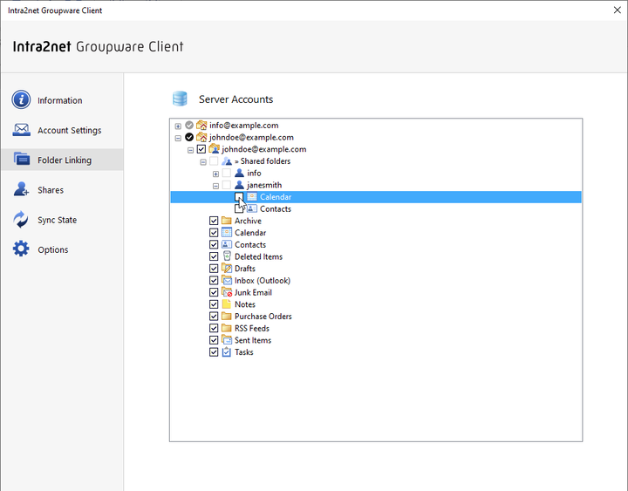Toggle the nested johndoe@example.com mailbox checkbox
Screen dimensions: 628x491
[x=201, y=149]
